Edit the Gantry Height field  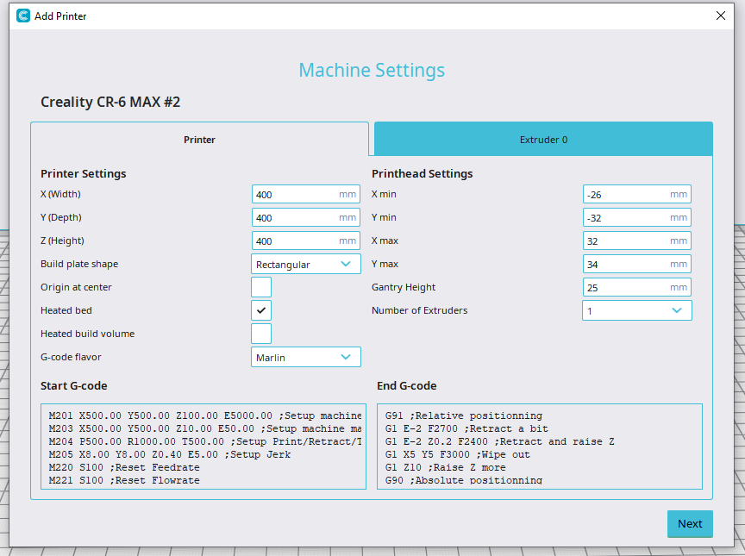click(x=636, y=287)
